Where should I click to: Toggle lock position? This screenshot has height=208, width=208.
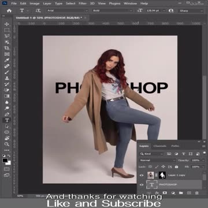164,167
